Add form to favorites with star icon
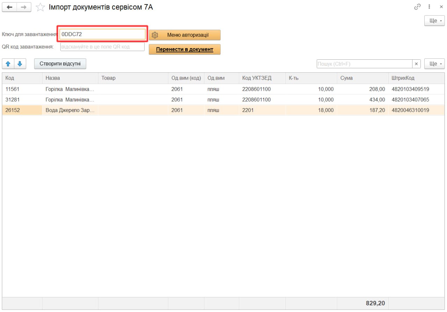The height and width of the screenshot is (312, 447). point(41,7)
